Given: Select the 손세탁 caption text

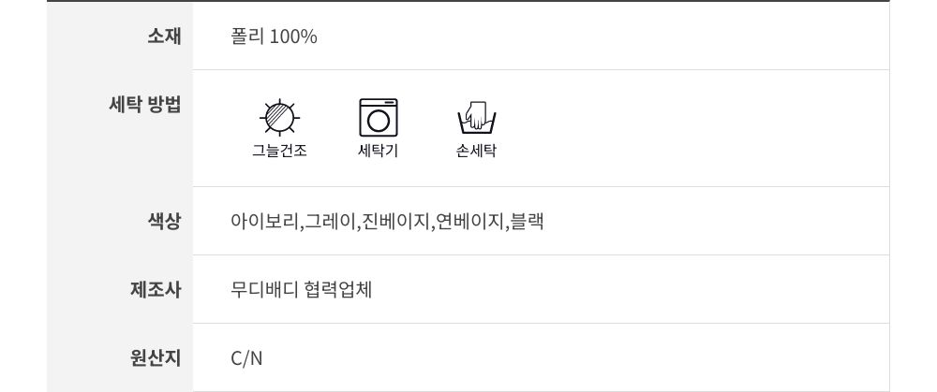Looking at the screenshot, I should pos(476,151).
